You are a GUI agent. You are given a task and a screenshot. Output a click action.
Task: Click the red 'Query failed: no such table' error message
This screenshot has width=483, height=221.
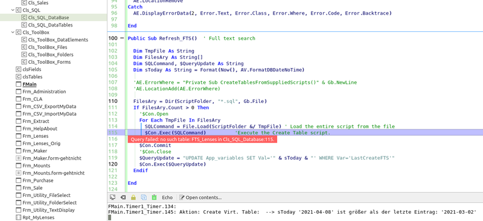coord(202,139)
